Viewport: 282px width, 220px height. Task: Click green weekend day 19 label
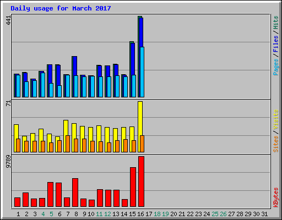[x=165, y=214]
